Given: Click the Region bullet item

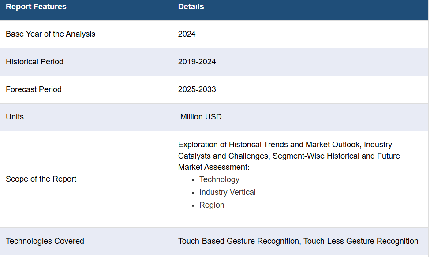Looking at the screenshot, I should [212, 205].
